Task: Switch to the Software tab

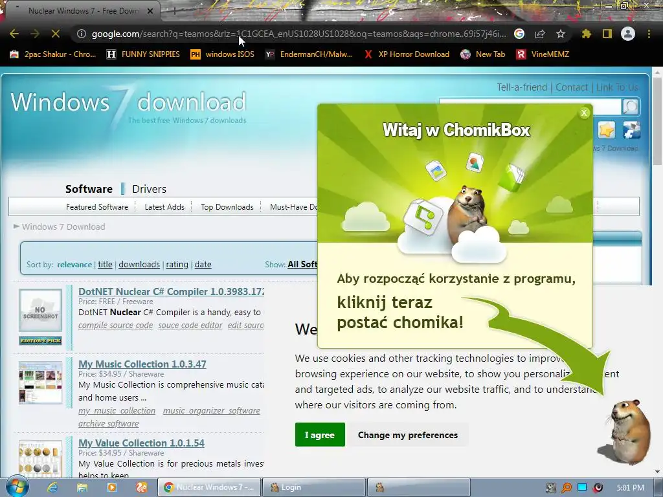Action: click(x=89, y=189)
